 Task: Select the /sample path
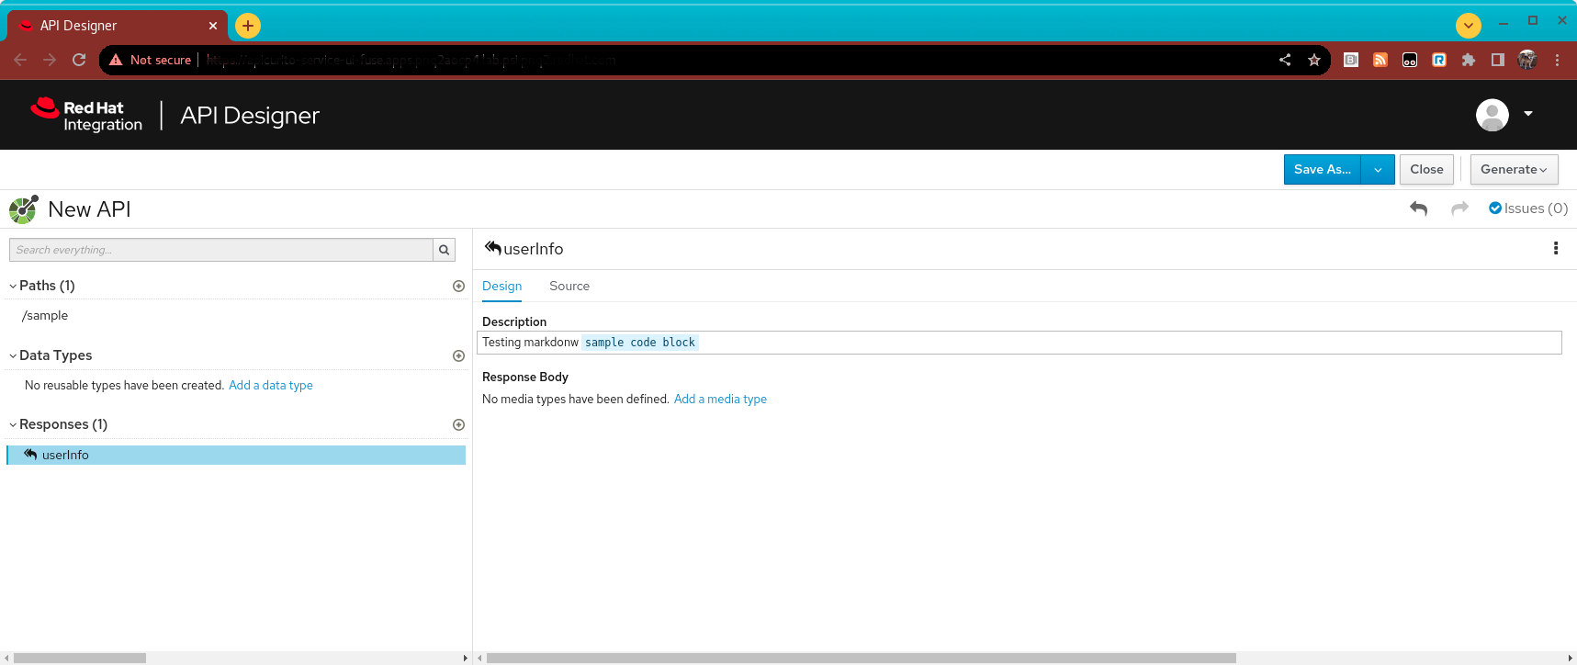45,315
